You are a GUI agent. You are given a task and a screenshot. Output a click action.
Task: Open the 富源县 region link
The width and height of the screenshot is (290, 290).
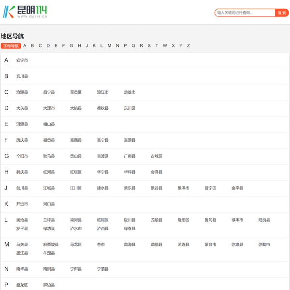coord(130,140)
